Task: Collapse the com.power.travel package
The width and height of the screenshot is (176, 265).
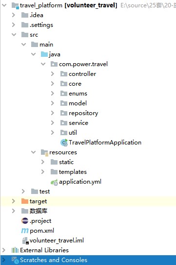Action: [x=43, y=64]
